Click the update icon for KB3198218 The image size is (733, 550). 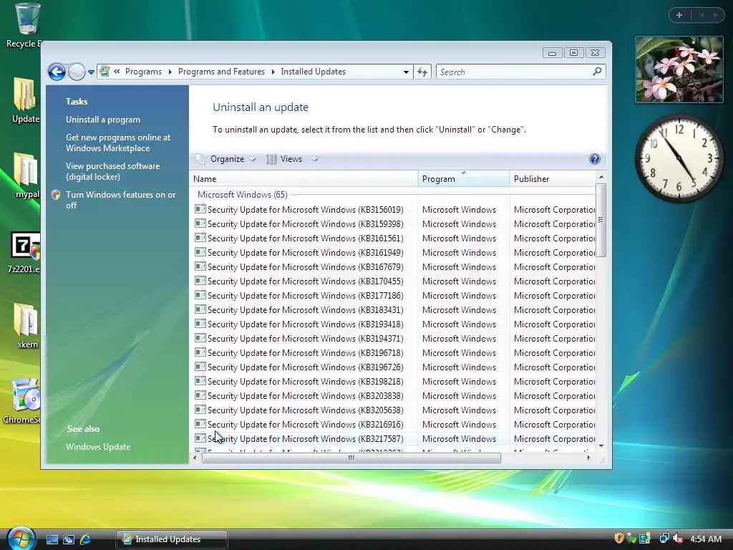(200, 381)
